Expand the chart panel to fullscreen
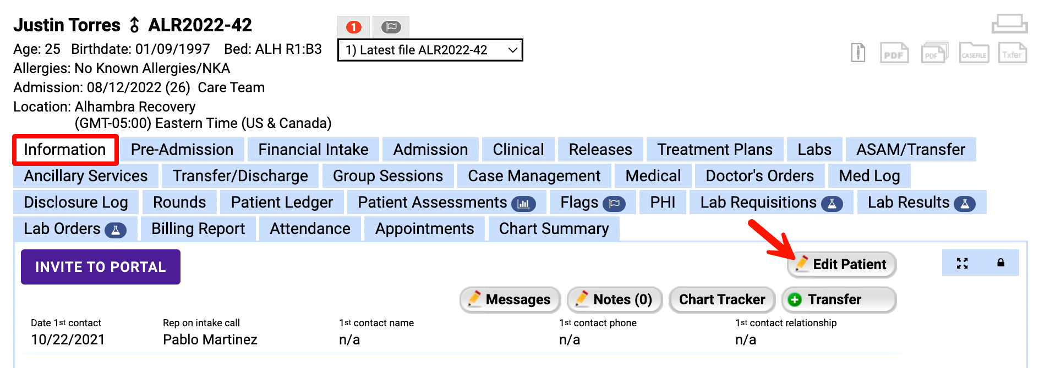The height and width of the screenshot is (368, 1039). pyautogui.click(x=962, y=263)
